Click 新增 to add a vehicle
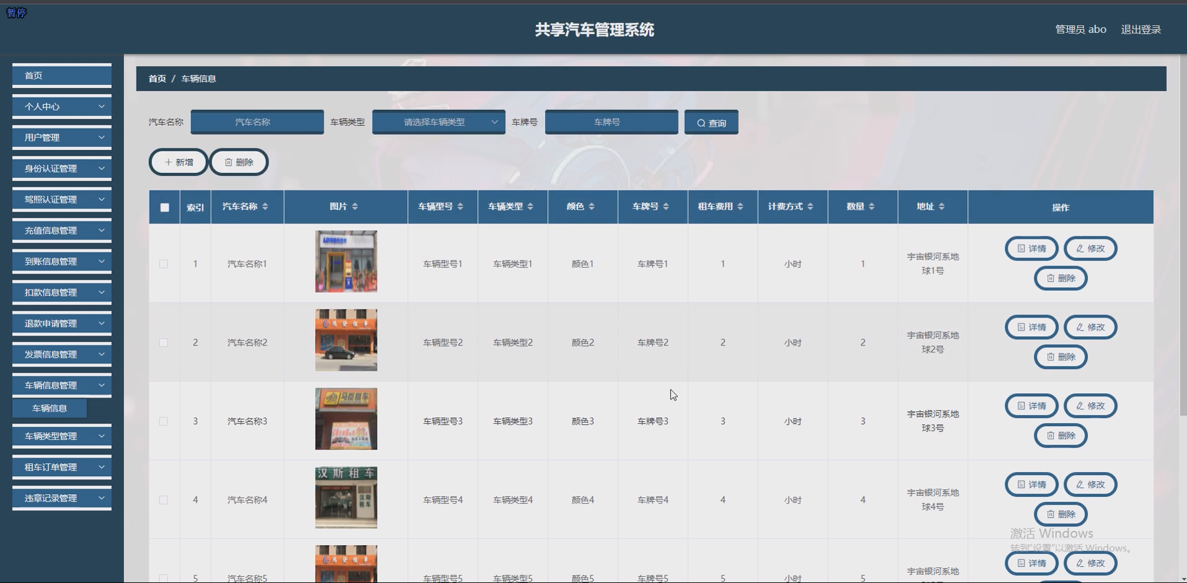Image resolution: width=1187 pixels, height=583 pixels. point(179,162)
